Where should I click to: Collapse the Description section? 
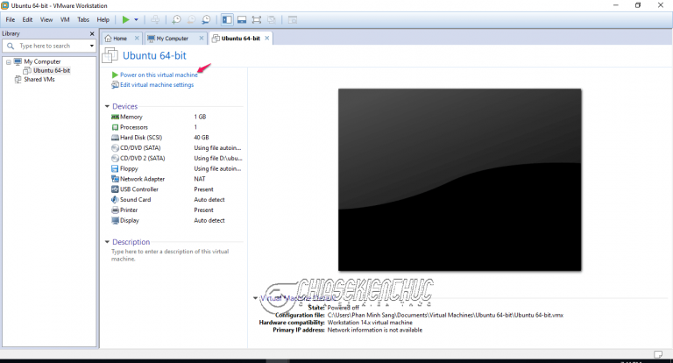(107, 242)
